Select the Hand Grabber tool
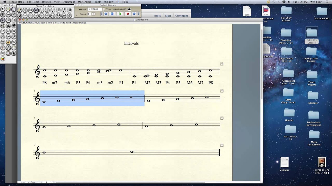The width and height of the screenshot is (332, 186). 14,9
